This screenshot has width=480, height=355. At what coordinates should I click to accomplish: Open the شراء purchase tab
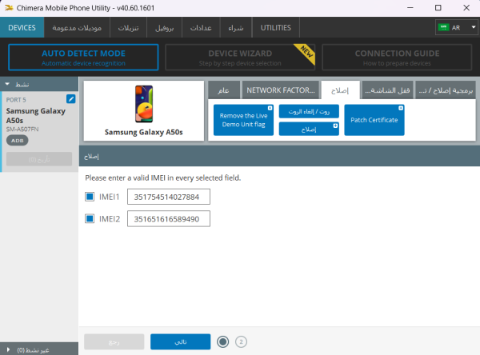pos(236,27)
